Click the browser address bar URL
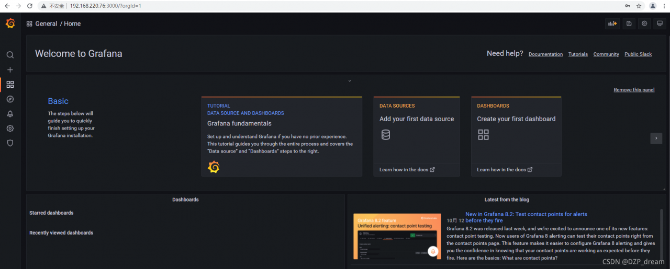Image resolution: width=670 pixels, height=269 pixels. point(105,6)
